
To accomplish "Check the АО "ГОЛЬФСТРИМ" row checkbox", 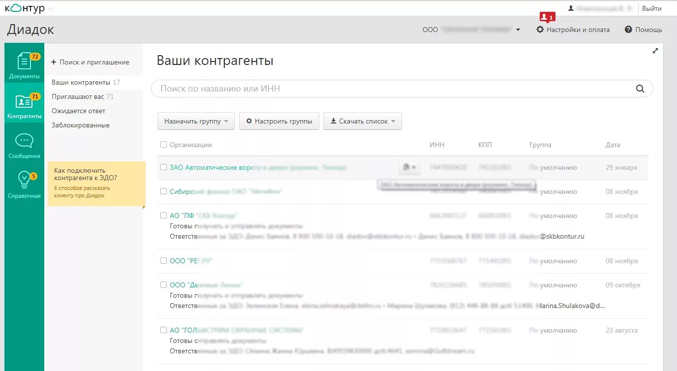I will tap(164, 330).
